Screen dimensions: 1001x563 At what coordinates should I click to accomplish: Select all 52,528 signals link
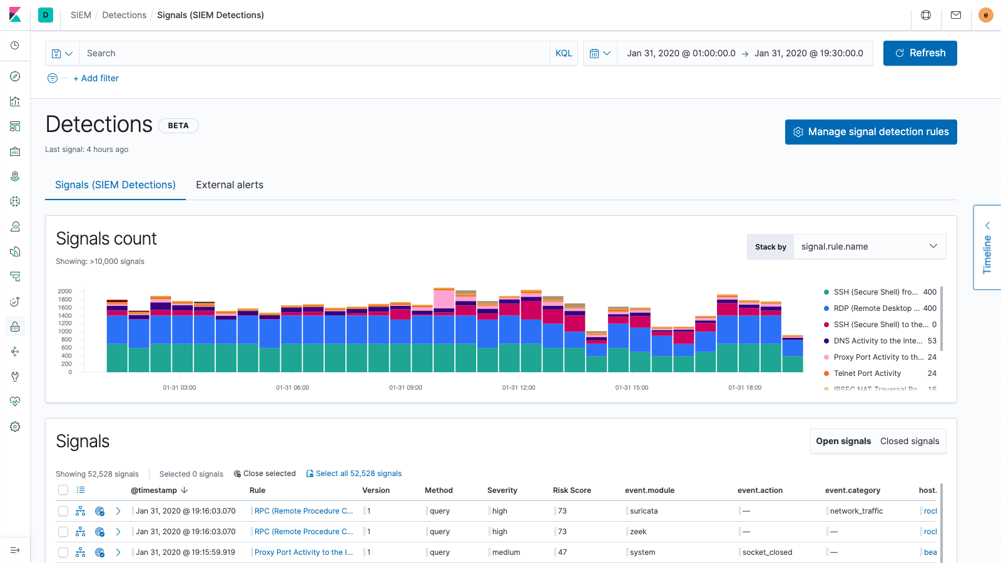point(353,474)
